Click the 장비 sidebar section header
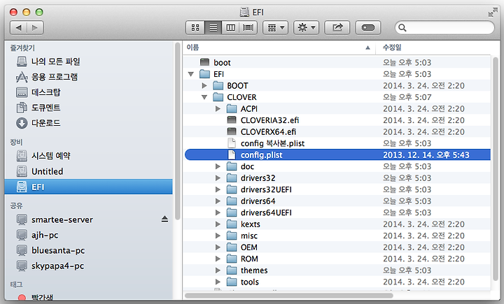The width and height of the screenshot is (504, 304). (x=16, y=142)
